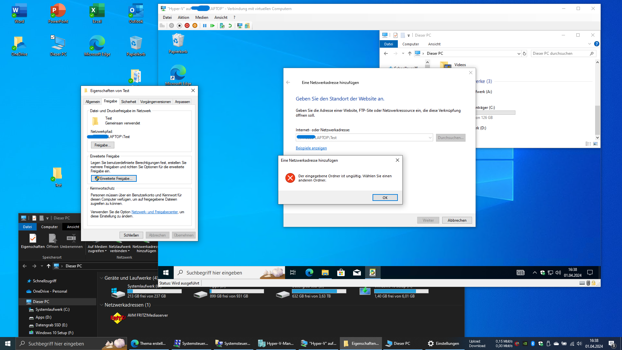The height and width of the screenshot is (350, 622).
Task: Open Task View in the VM taskbar
Action: coord(293,273)
